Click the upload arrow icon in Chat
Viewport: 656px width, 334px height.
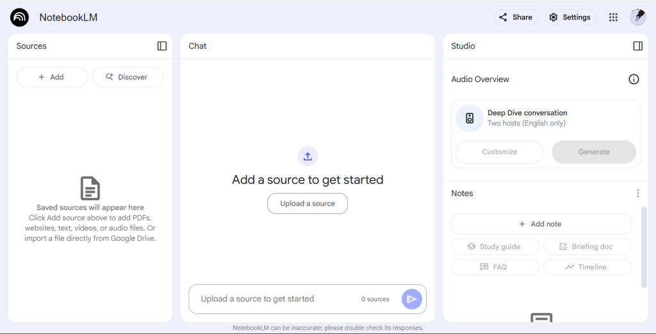pyautogui.click(x=307, y=156)
